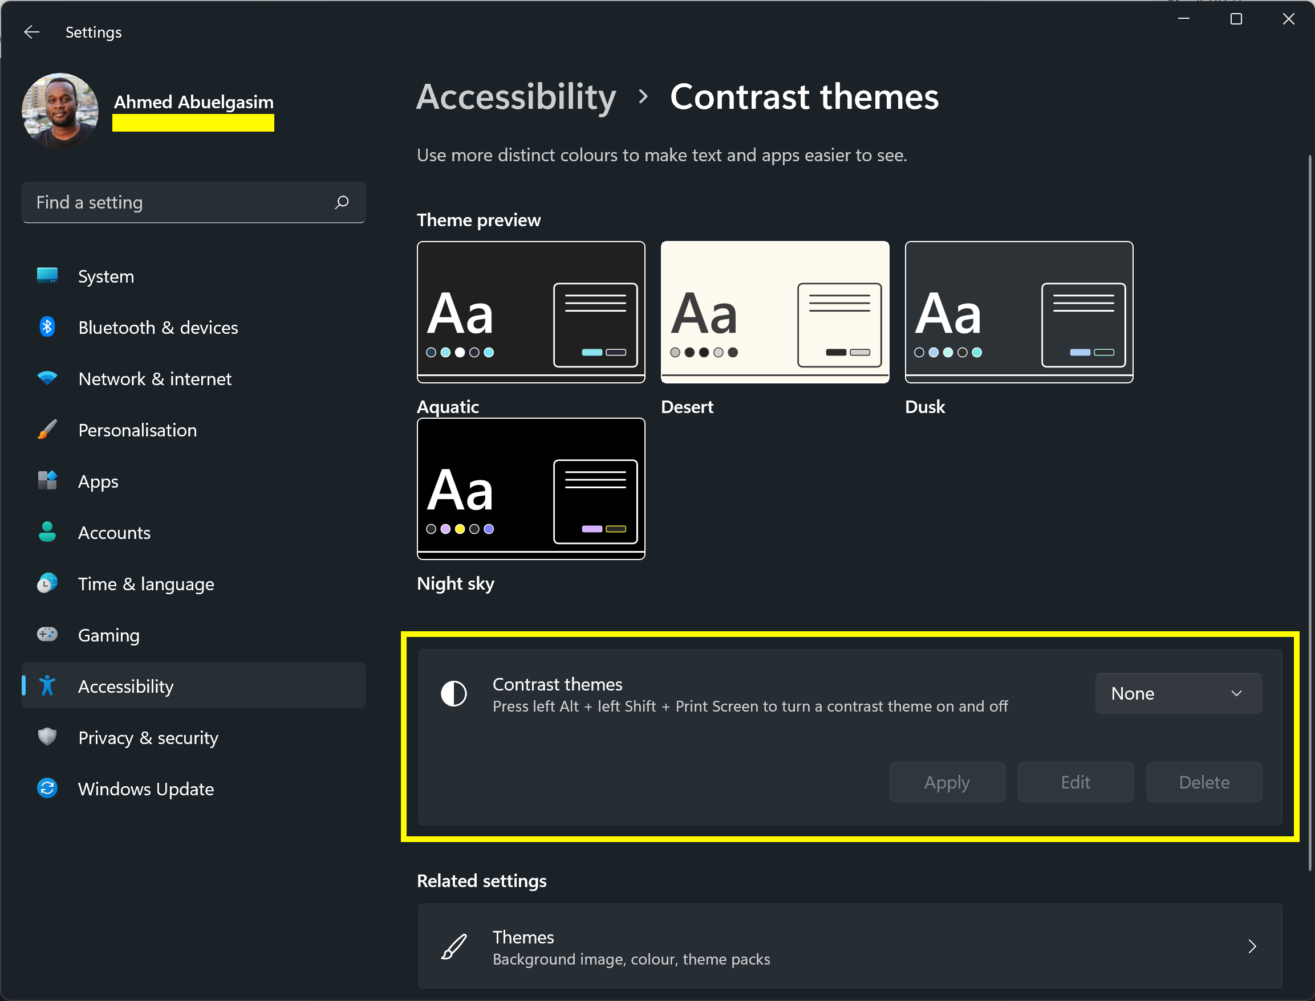
Task: Open Themes related settings chevron
Action: pos(1252,946)
